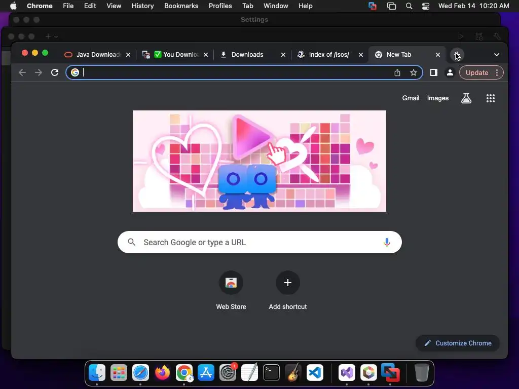Open Visual Studio Code from the dock
519x389 pixels.
point(315,373)
